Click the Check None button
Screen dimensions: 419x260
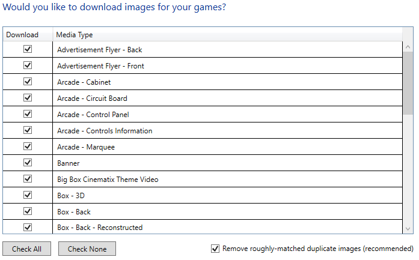tap(87, 249)
